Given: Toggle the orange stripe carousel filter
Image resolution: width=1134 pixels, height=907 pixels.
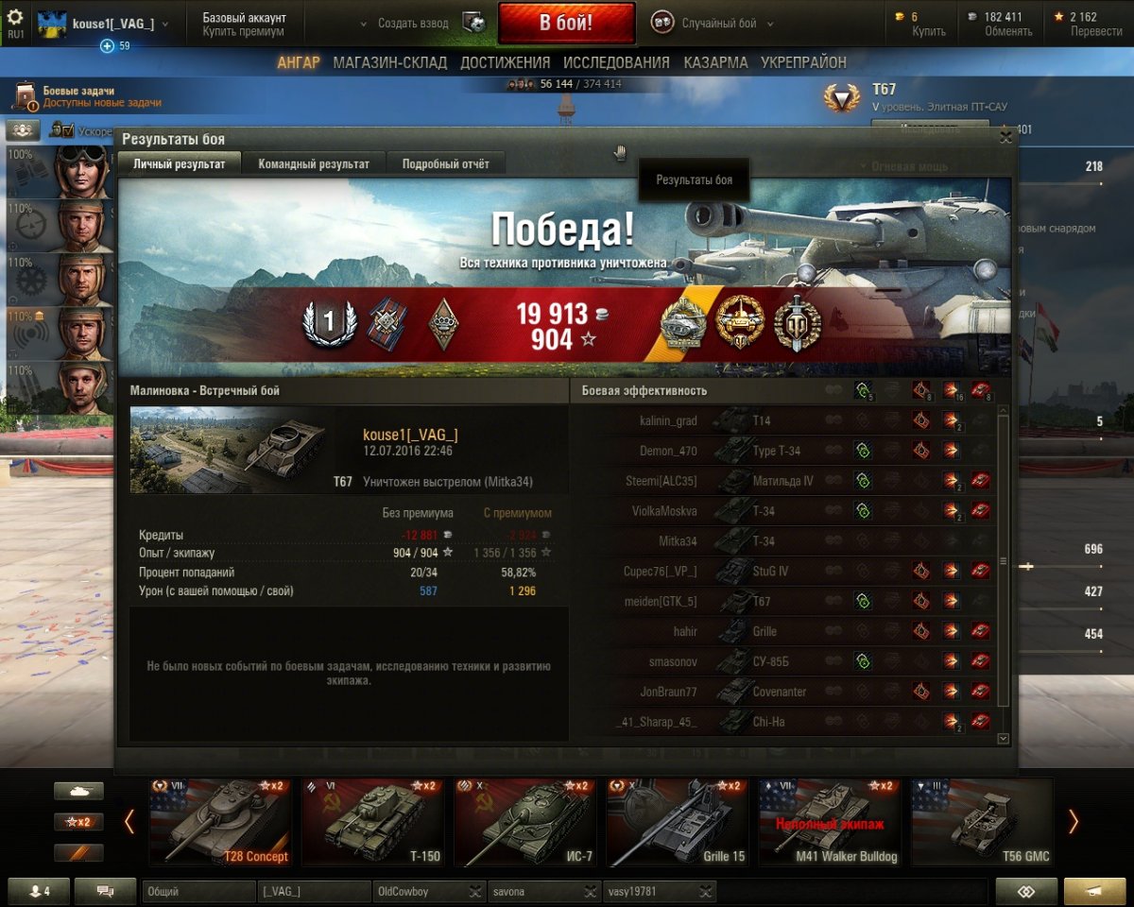Looking at the screenshot, I should [x=78, y=852].
